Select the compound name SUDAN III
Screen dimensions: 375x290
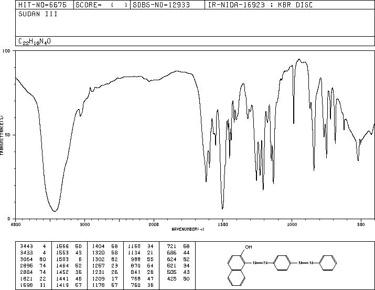(x=38, y=14)
